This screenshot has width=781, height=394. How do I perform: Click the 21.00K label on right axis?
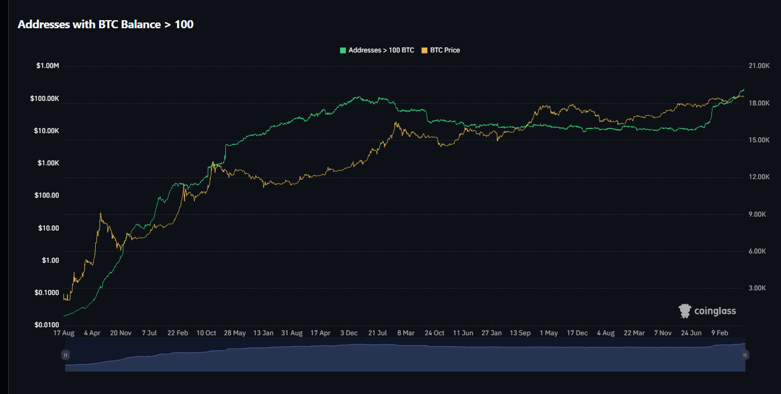[759, 66]
